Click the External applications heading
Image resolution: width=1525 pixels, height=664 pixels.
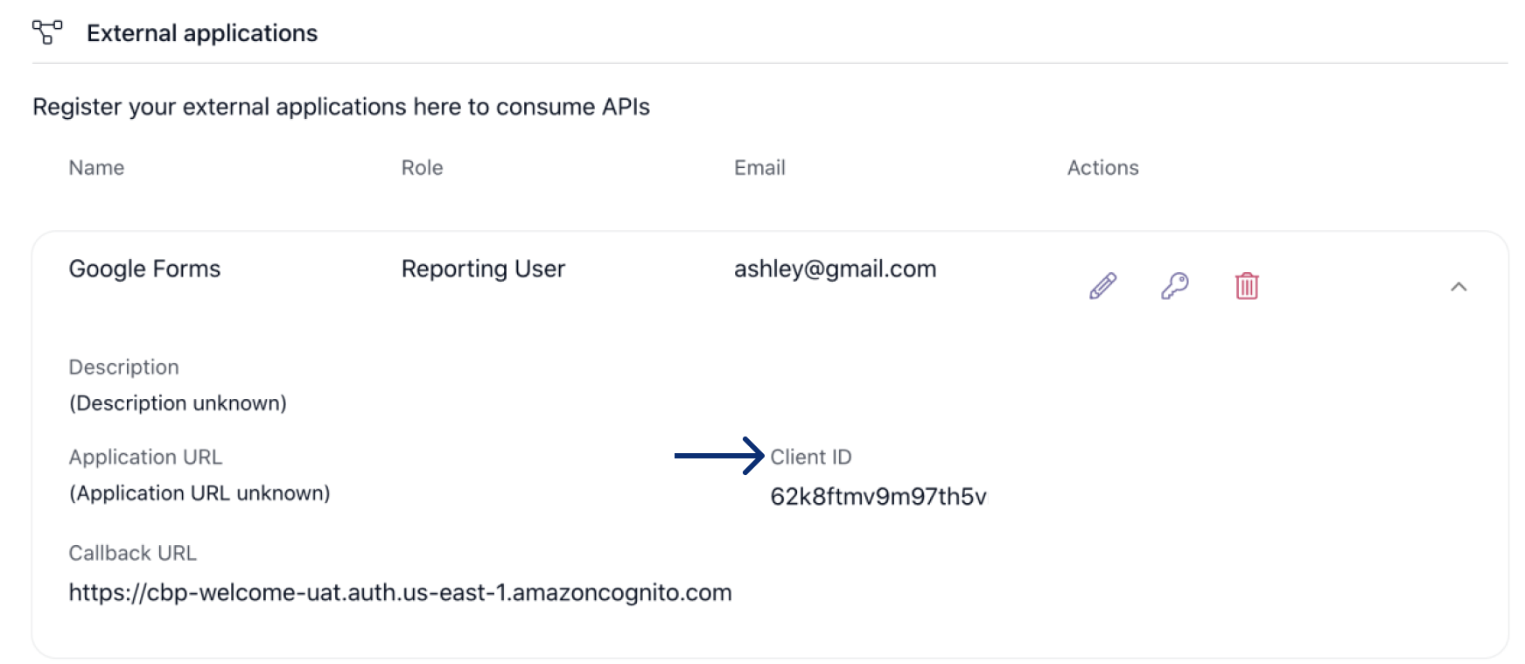click(x=201, y=33)
